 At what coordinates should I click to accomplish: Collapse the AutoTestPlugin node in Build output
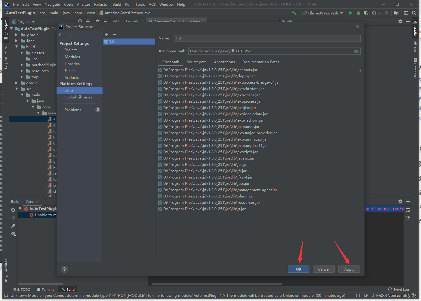click(20, 209)
